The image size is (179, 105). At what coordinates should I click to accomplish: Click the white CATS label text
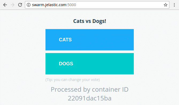pos(65,40)
